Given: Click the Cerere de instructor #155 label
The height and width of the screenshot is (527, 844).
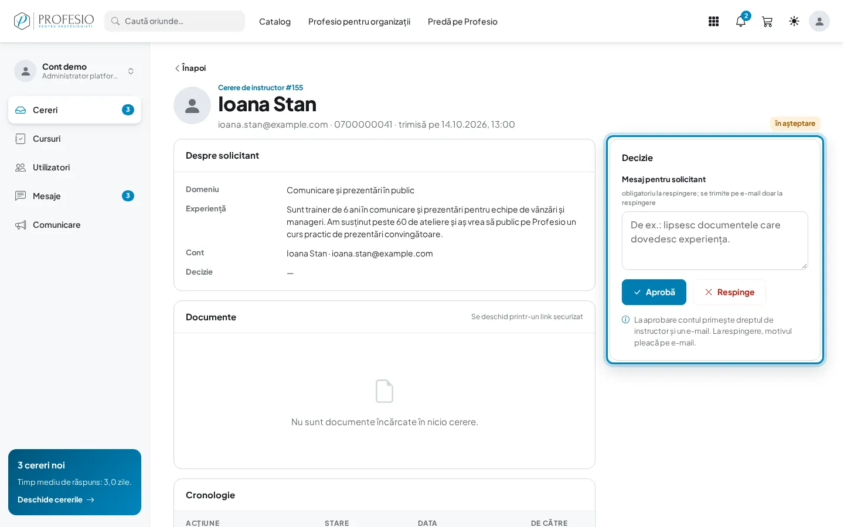Looking at the screenshot, I should (x=260, y=88).
